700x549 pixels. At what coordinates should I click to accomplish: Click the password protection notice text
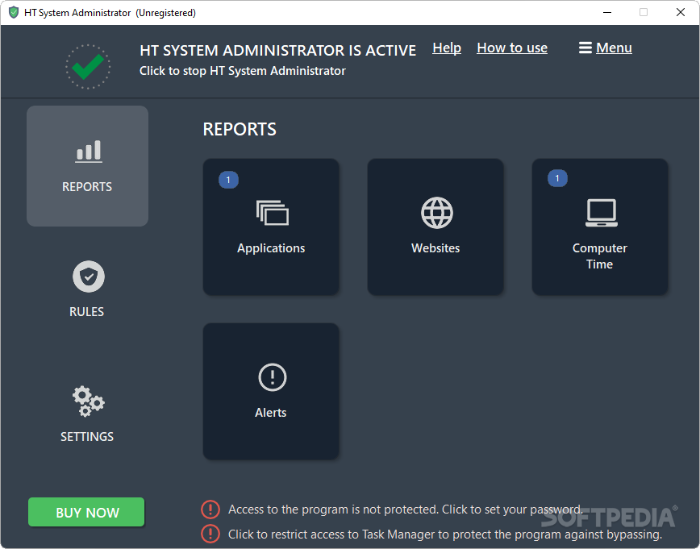coord(406,509)
